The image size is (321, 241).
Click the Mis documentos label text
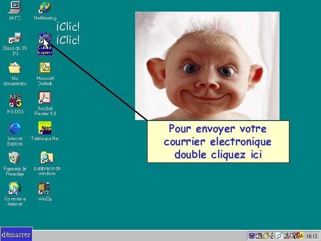(x=15, y=81)
